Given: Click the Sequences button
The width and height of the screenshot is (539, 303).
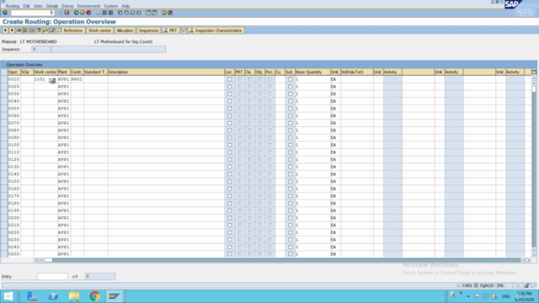Looking at the screenshot, I should (148, 30).
